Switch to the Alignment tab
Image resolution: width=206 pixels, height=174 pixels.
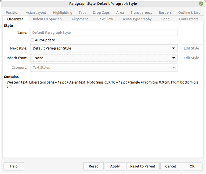(x=79, y=19)
